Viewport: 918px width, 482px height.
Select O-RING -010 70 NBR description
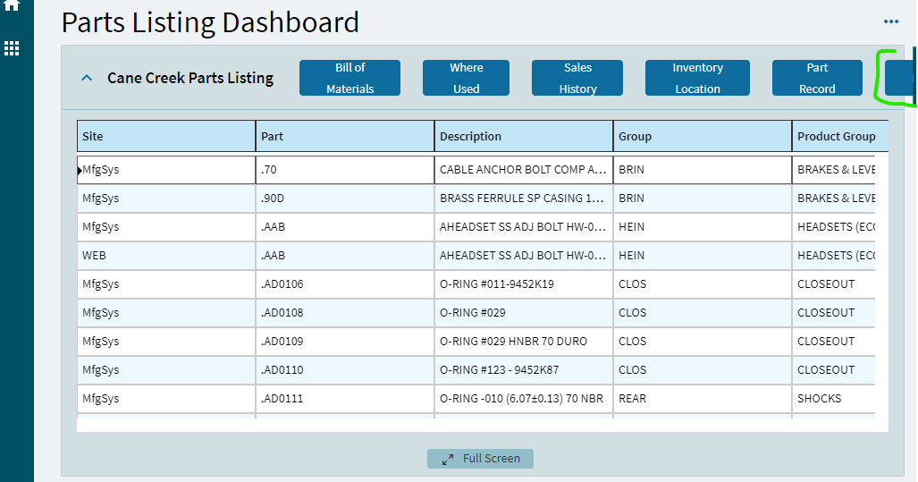(x=524, y=399)
